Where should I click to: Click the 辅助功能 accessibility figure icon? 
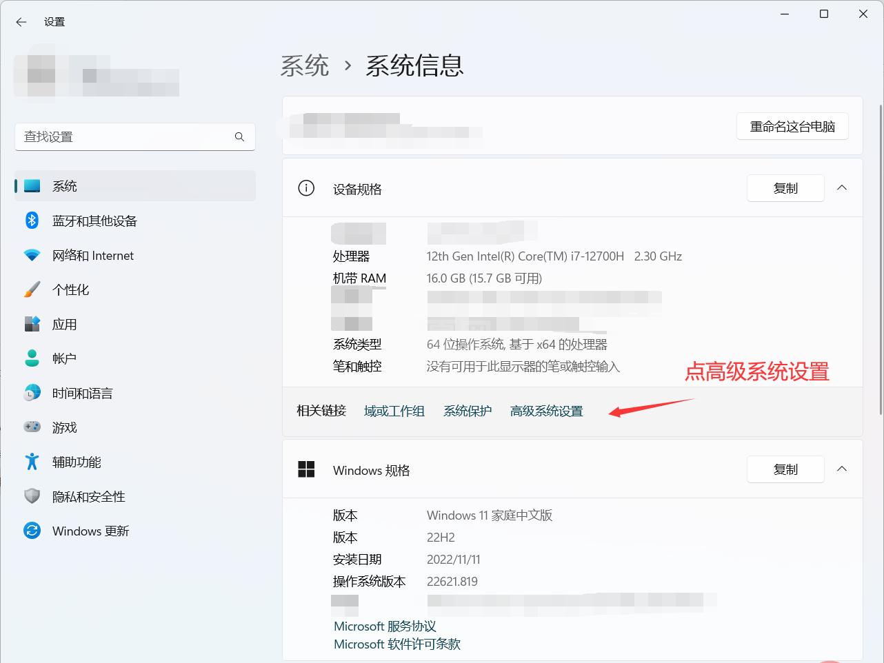[x=32, y=462]
